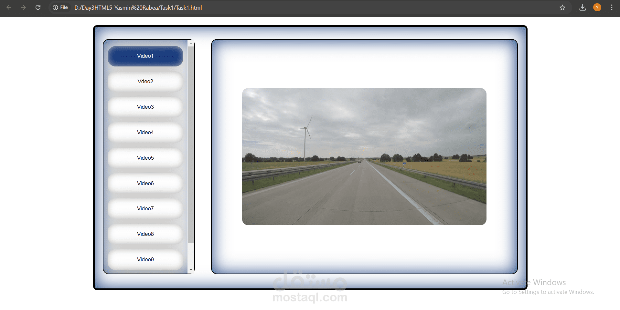Click the browser back arrow

pos(9,7)
